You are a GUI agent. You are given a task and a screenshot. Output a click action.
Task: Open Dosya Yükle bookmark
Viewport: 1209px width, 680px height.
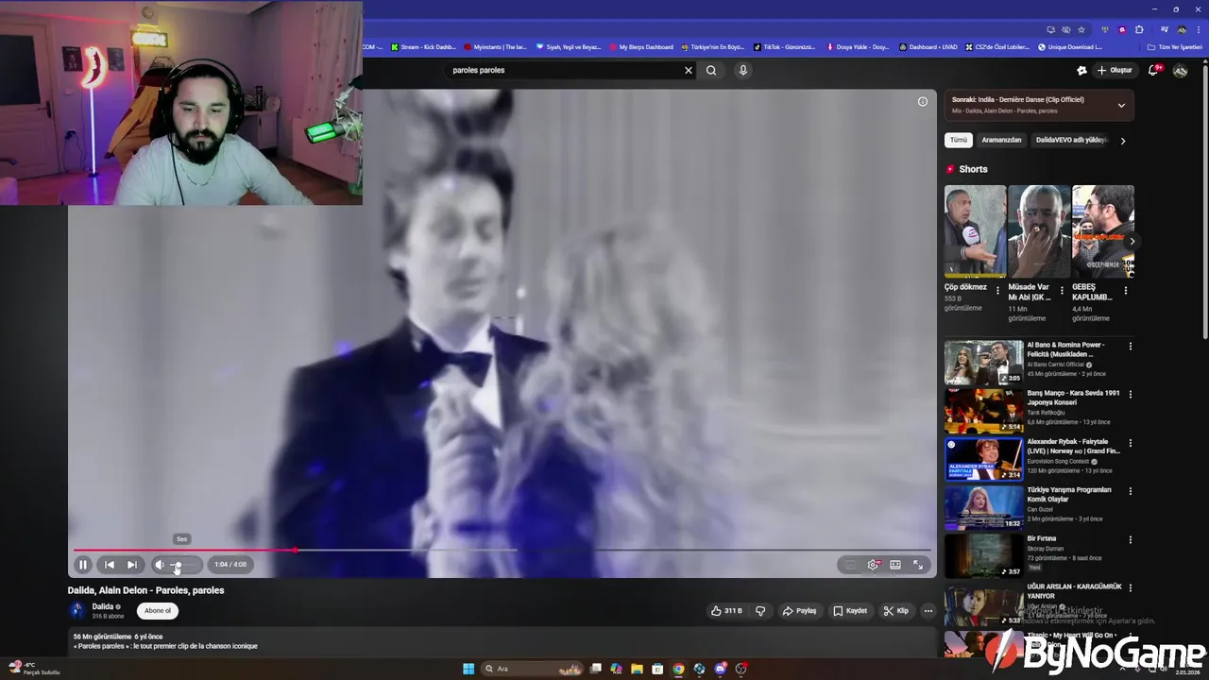point(859,46)
